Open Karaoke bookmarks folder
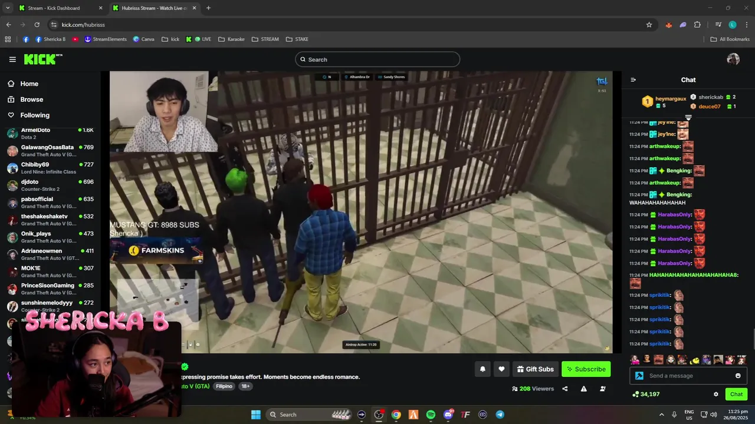This screenshot has height=424, width=755. [x=231, y=39]
